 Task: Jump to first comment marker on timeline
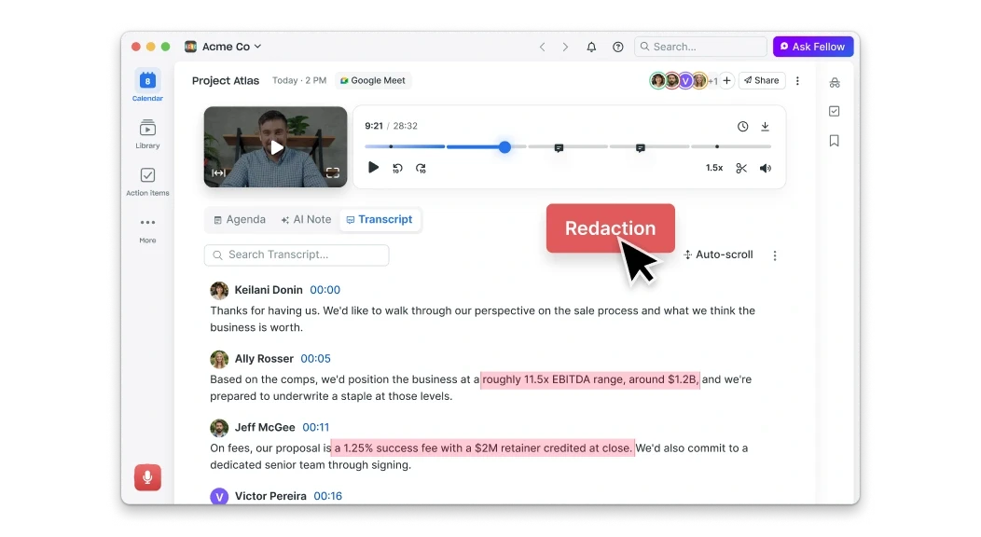(x=559, y=148)
